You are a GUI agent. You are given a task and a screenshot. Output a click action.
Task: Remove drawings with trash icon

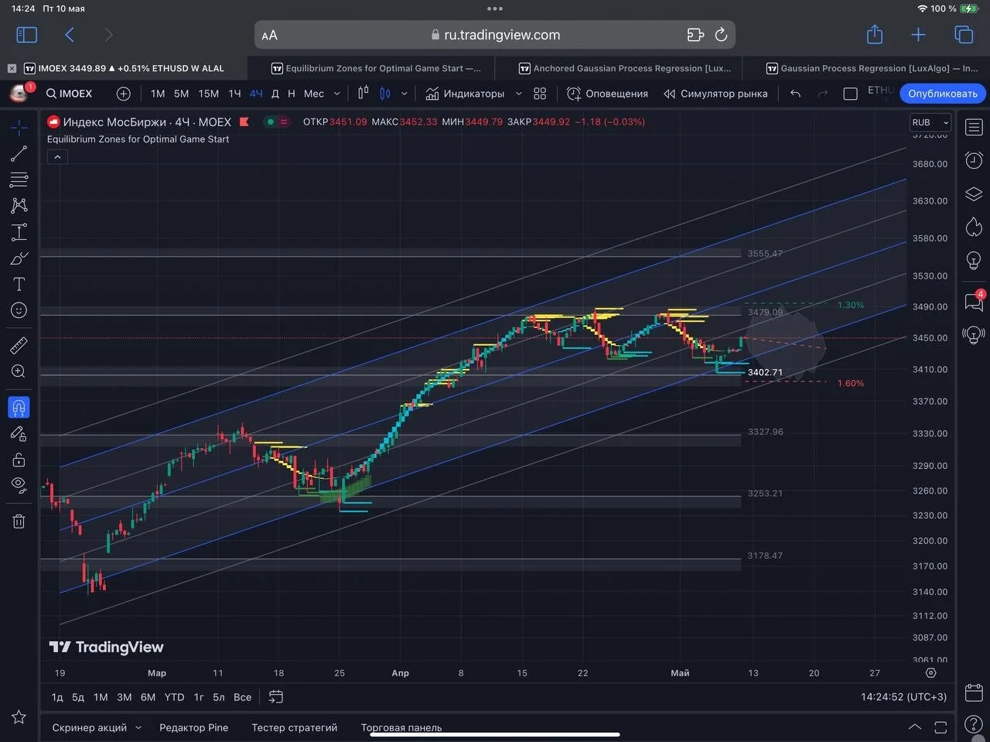(19, 521)
